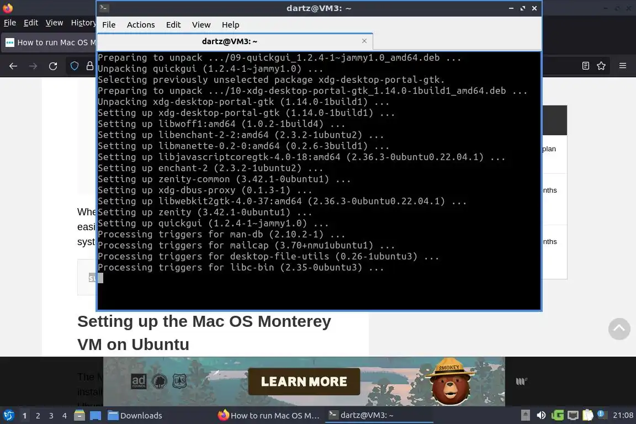The height and width of the screenshot is (424, 636).
Task: Click the terminal icon in title bar
Action: [x=104, y=8]
